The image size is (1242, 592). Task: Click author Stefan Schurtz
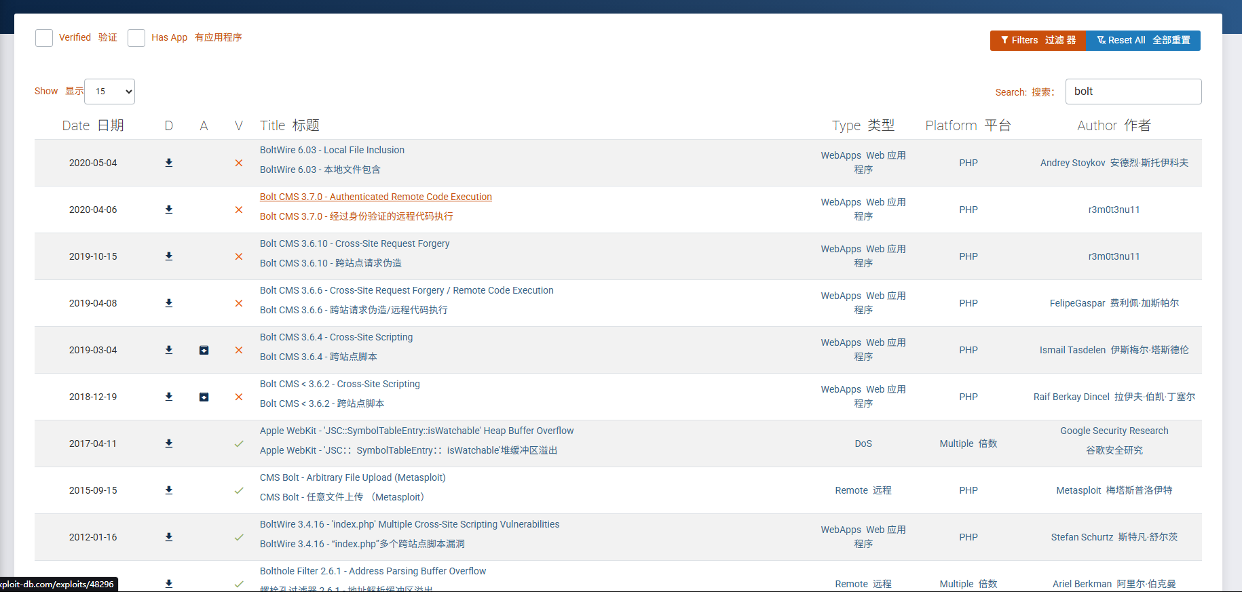tap(1114, 537)
